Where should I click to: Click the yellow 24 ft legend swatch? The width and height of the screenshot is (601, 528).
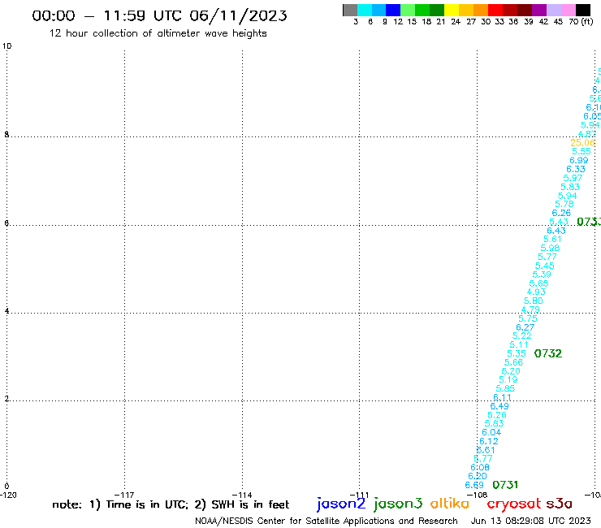click(452, 10)
